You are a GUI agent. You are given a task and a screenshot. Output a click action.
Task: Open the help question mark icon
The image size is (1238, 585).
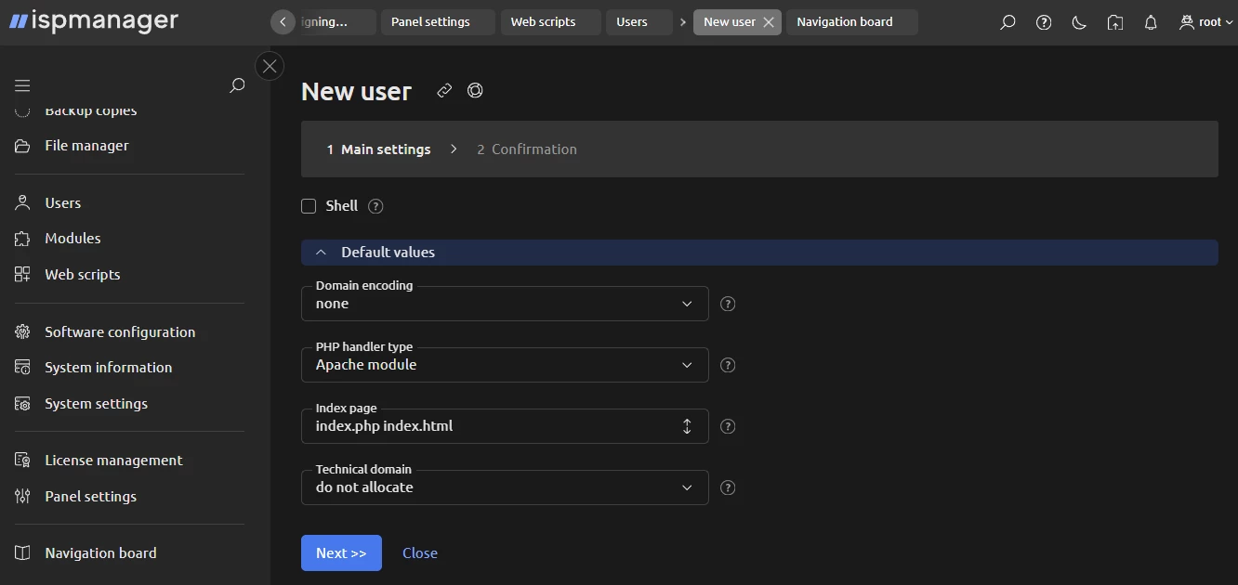1043,21
